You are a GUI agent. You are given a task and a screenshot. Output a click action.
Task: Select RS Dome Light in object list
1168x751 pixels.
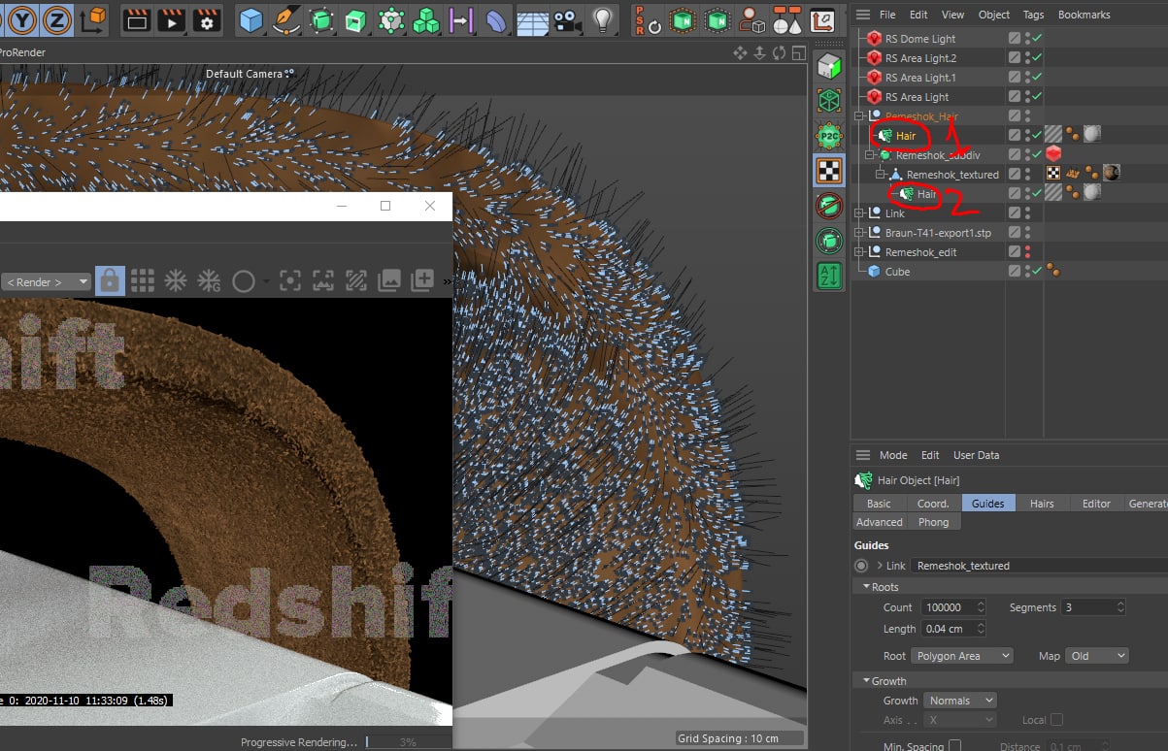[x=920, y=39]
